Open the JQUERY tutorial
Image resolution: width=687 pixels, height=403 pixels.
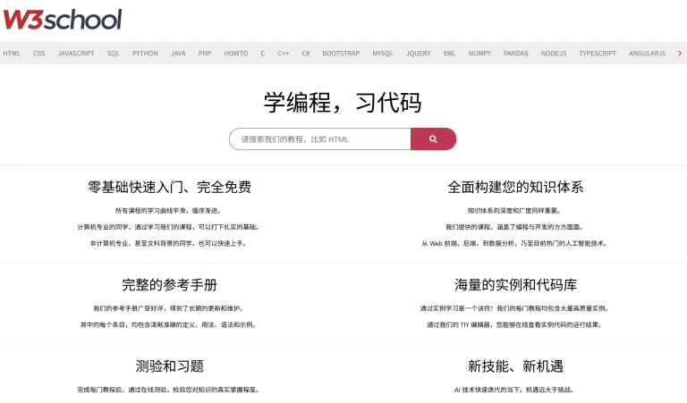(419, 54)
